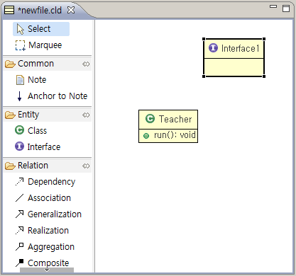Choose the Dependency relation tool
The width and height of the screenshot is (296, 276).
click(x=45, y=182)
